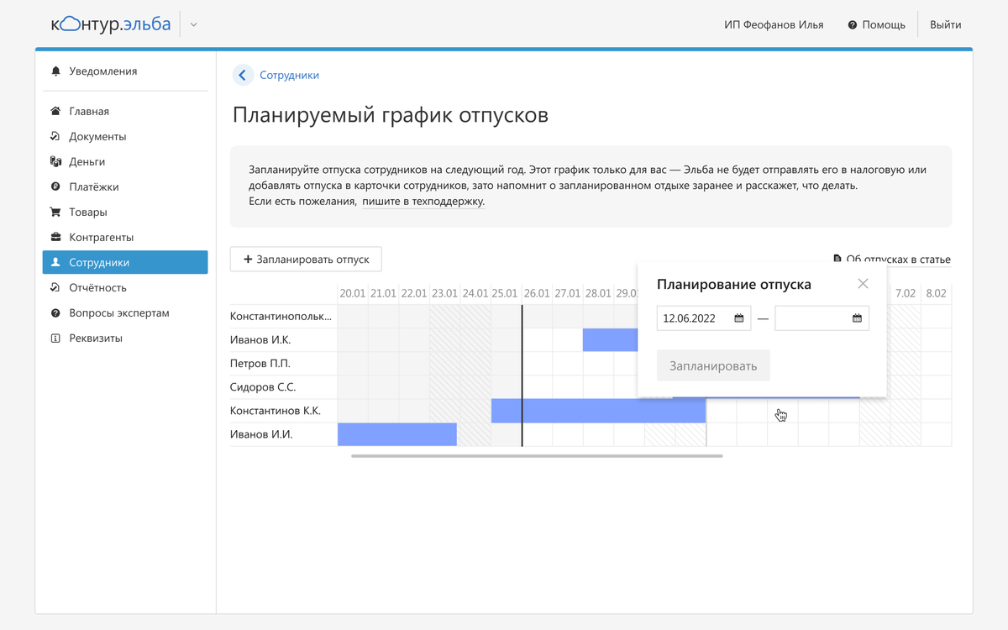The width and height of the screenshot is (1008, 630).
Task: Click the пишите в техподдержку link
Action: coord(423,202)
